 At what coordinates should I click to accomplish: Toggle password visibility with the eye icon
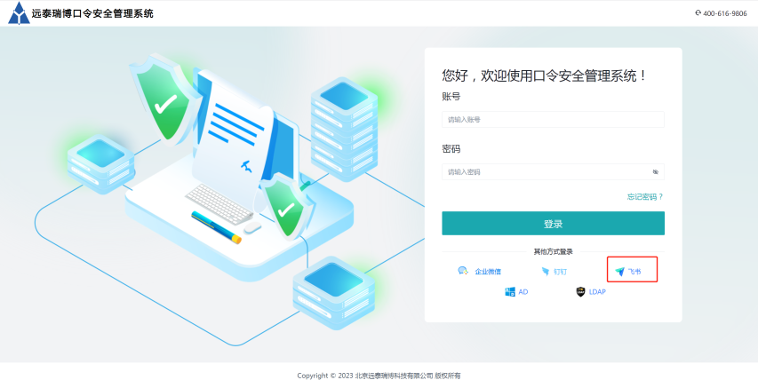656,171
